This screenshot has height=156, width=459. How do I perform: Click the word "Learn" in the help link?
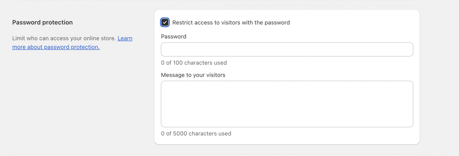(125, 39)
